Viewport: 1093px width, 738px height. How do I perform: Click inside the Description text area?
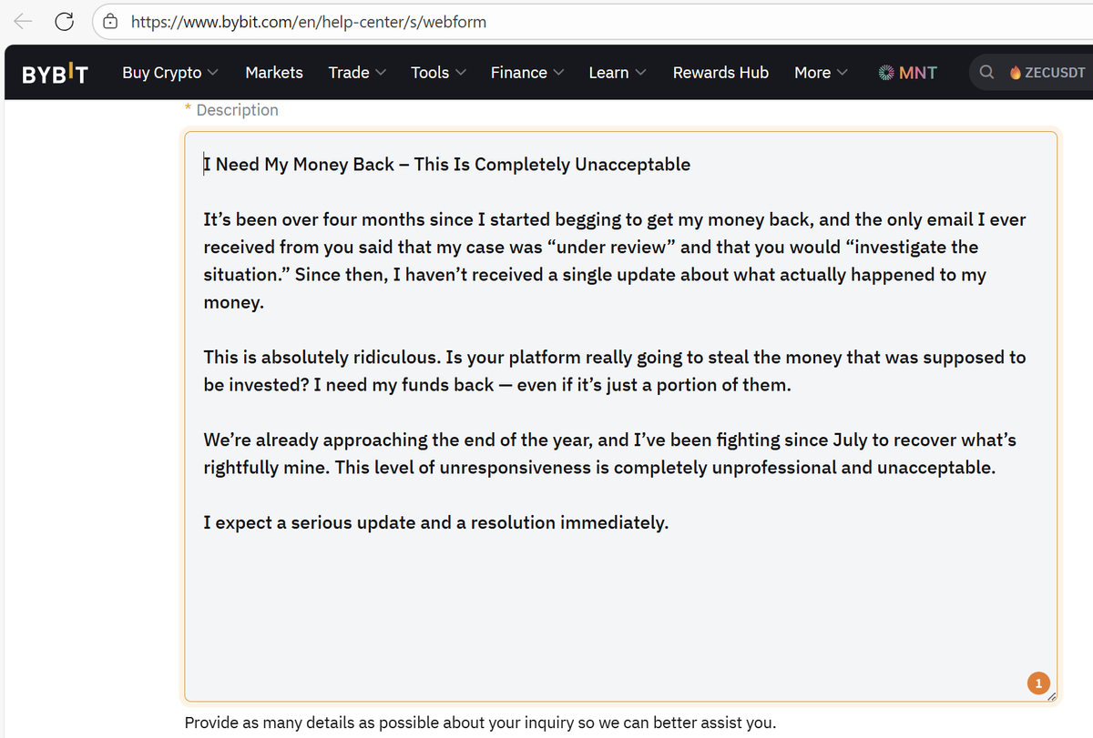click(x=620, y=416)
